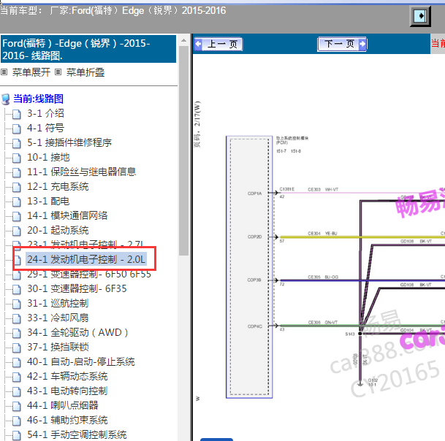445x441 pixels.
Task: Open 13-1 配电
Action: pos(48,201)
